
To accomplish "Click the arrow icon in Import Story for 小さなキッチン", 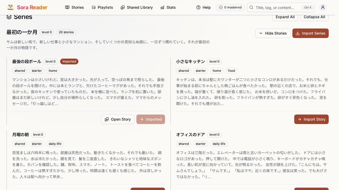I will (x=300, y=119).
